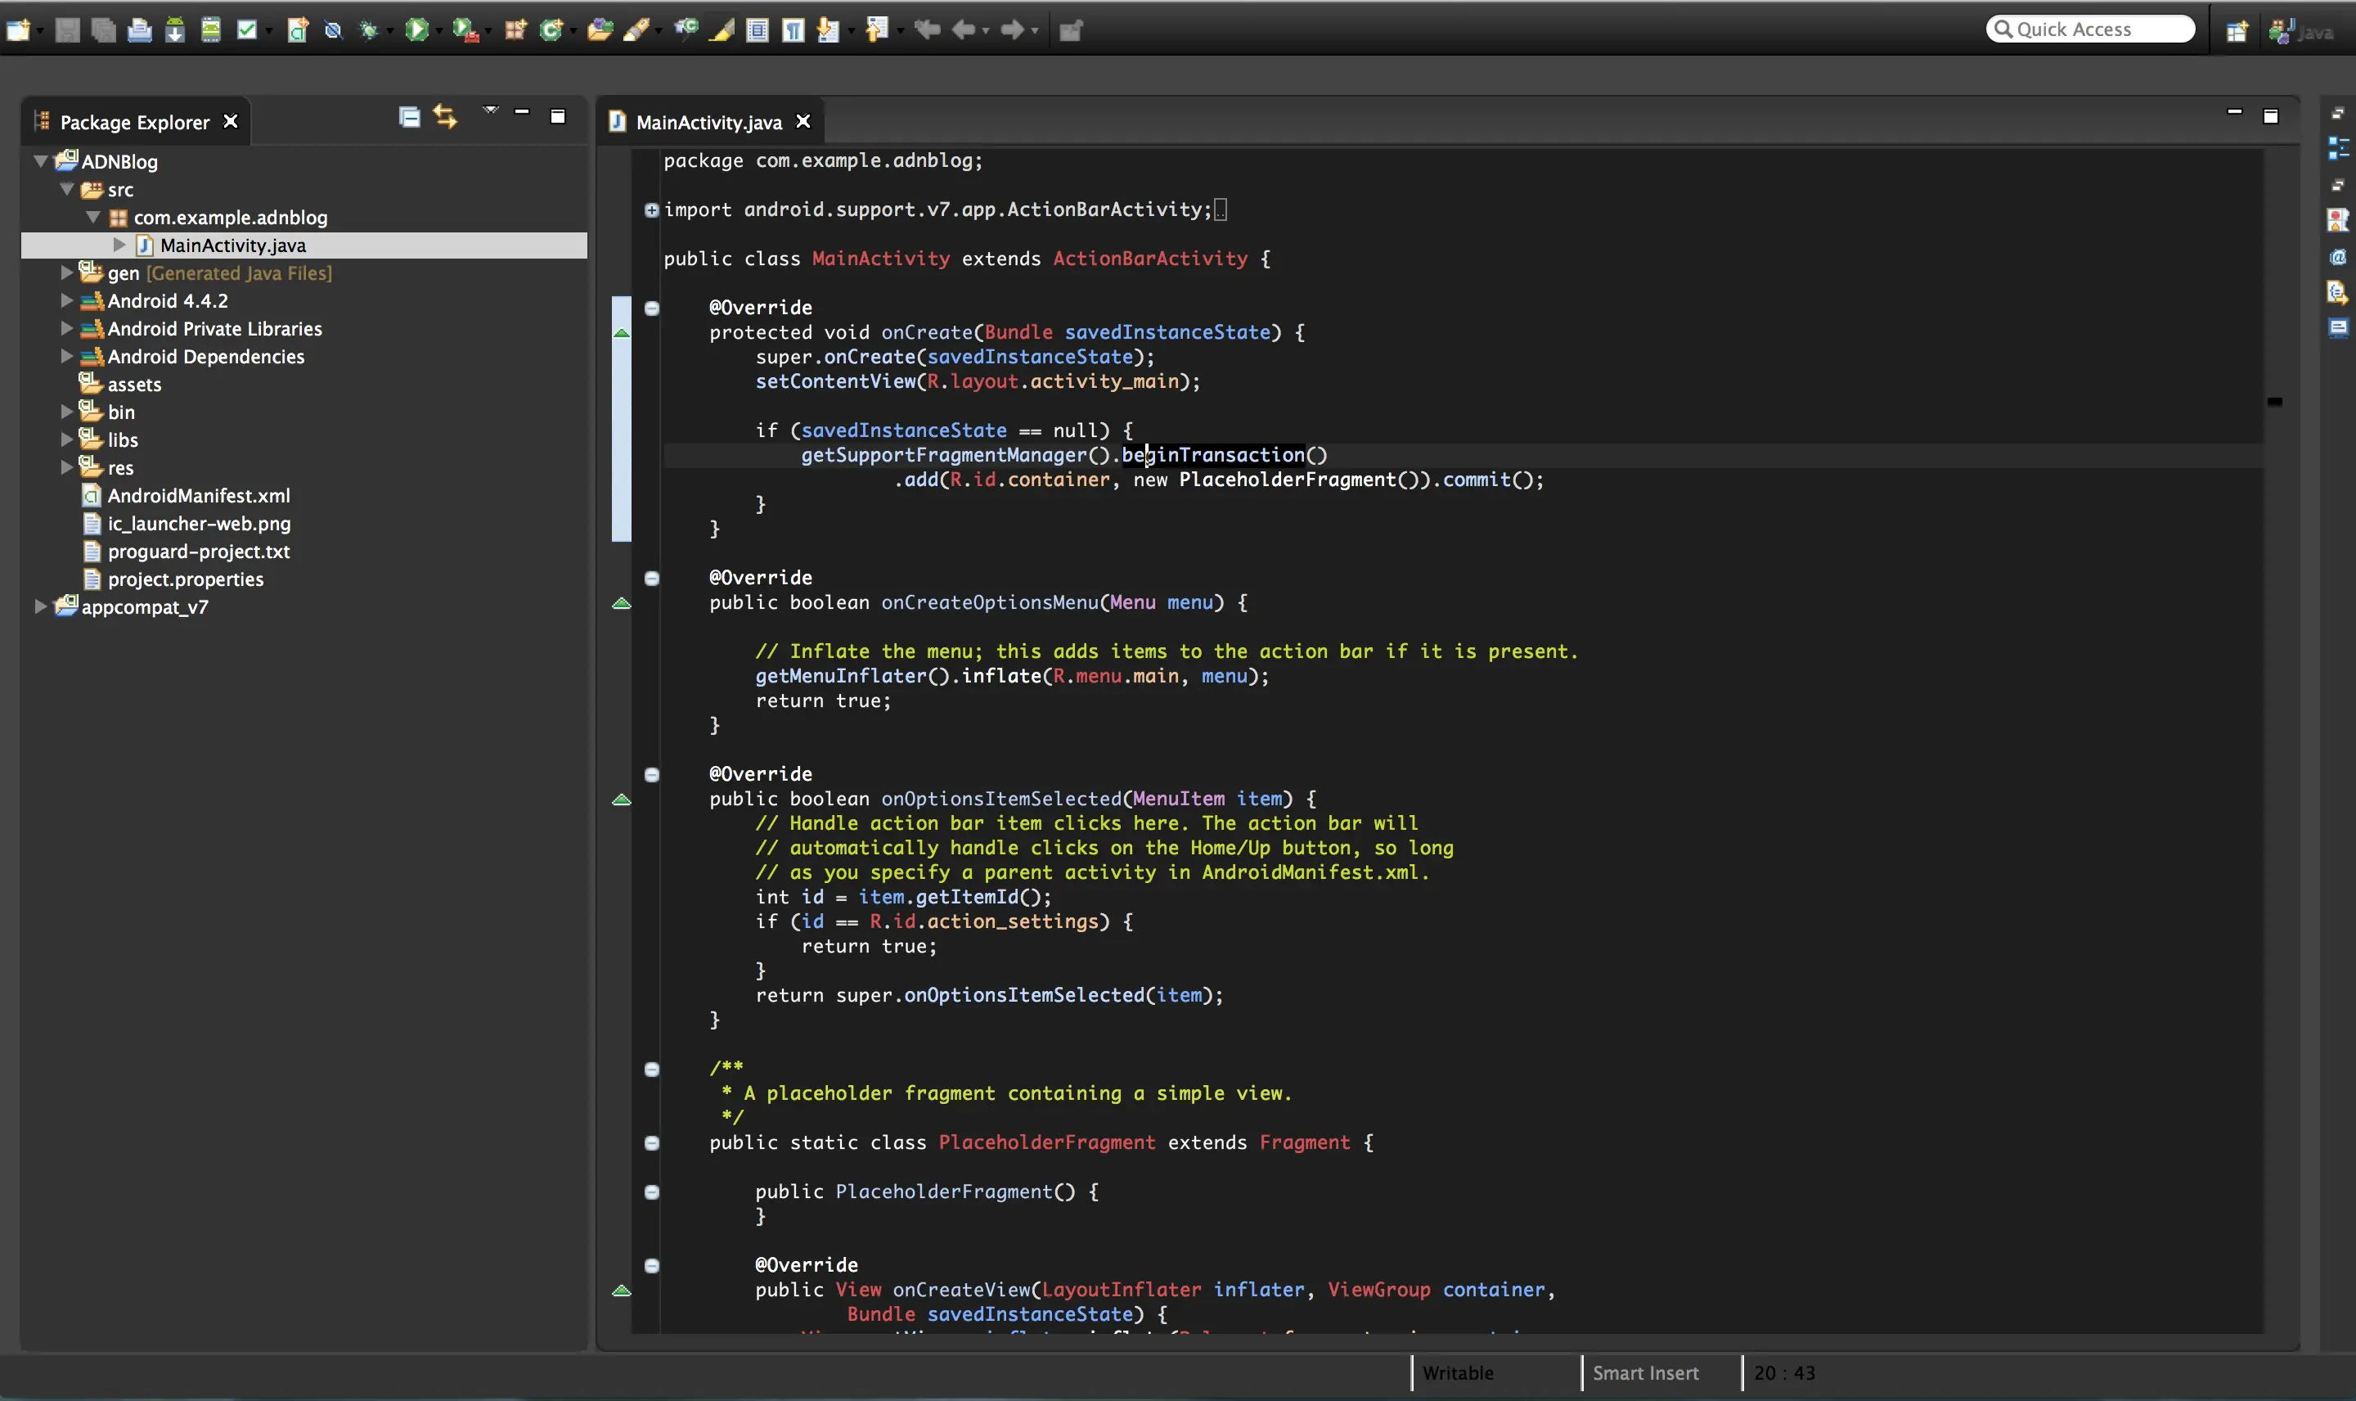Toggle Show Whitespace Characters
The width and height of the screenshot is (2356, 1401).
click(793, 30)
